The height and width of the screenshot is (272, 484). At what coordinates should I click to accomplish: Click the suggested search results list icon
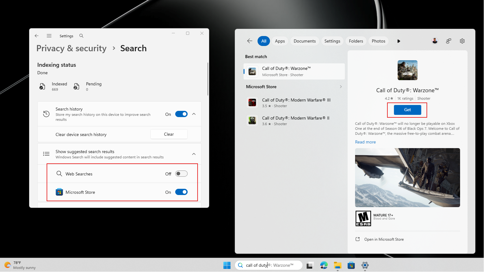tap(46, 154)
